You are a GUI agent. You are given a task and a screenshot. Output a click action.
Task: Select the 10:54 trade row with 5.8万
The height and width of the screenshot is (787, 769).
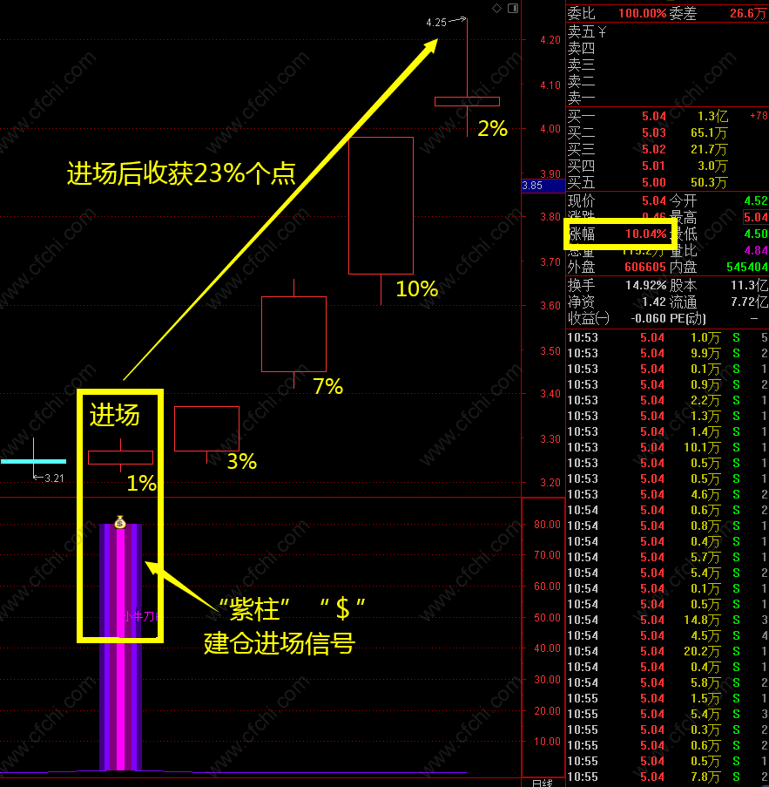point(667,682)
